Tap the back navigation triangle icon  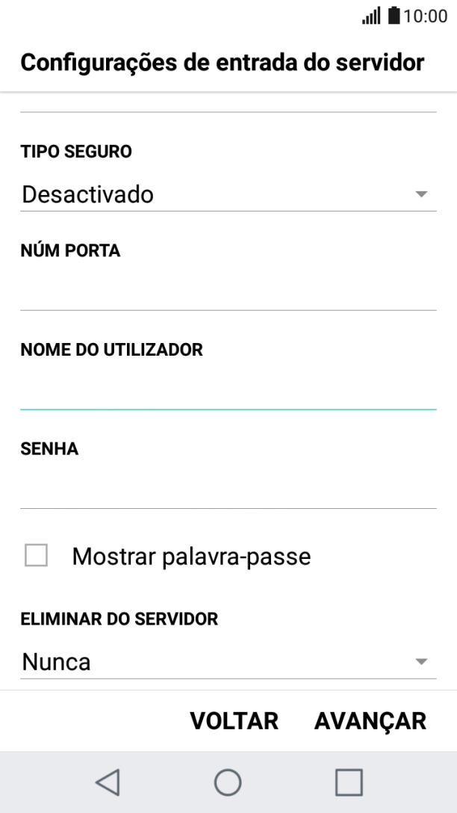(x=107, y=782)
